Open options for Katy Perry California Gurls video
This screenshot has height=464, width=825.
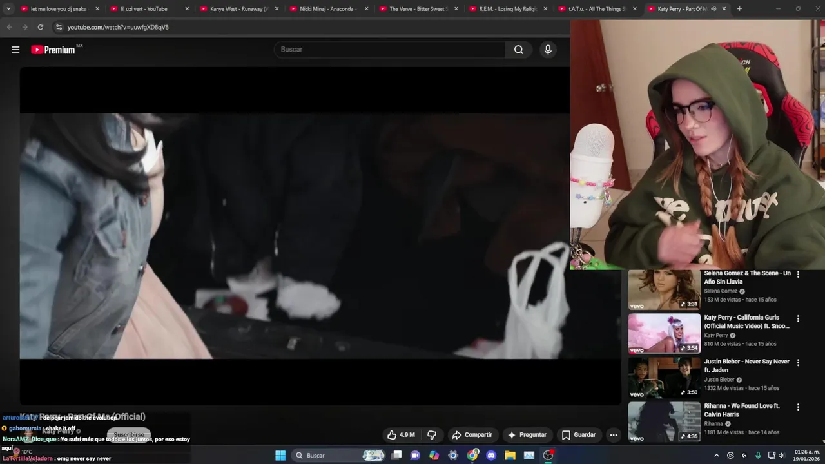click(x=798, y=318)
